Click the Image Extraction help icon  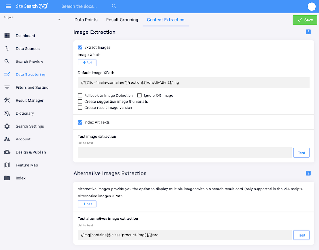point(308,32)
